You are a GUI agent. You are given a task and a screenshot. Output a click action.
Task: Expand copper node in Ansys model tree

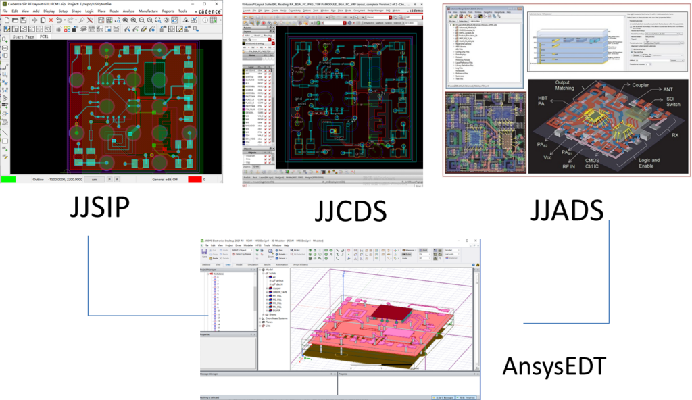point(267,289)
